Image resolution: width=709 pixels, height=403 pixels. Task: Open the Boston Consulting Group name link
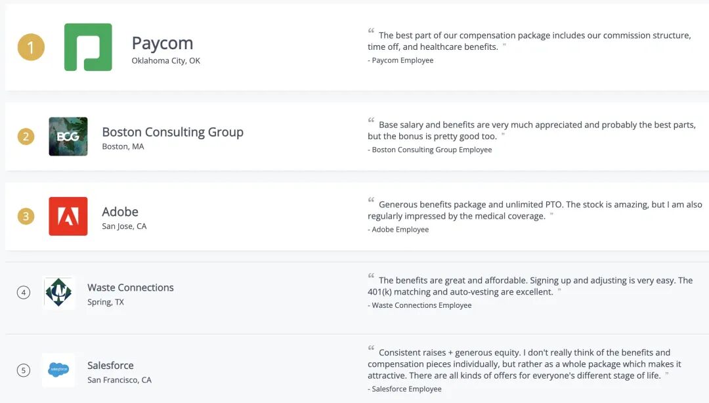pyautogui.click(x=173, y=132)
